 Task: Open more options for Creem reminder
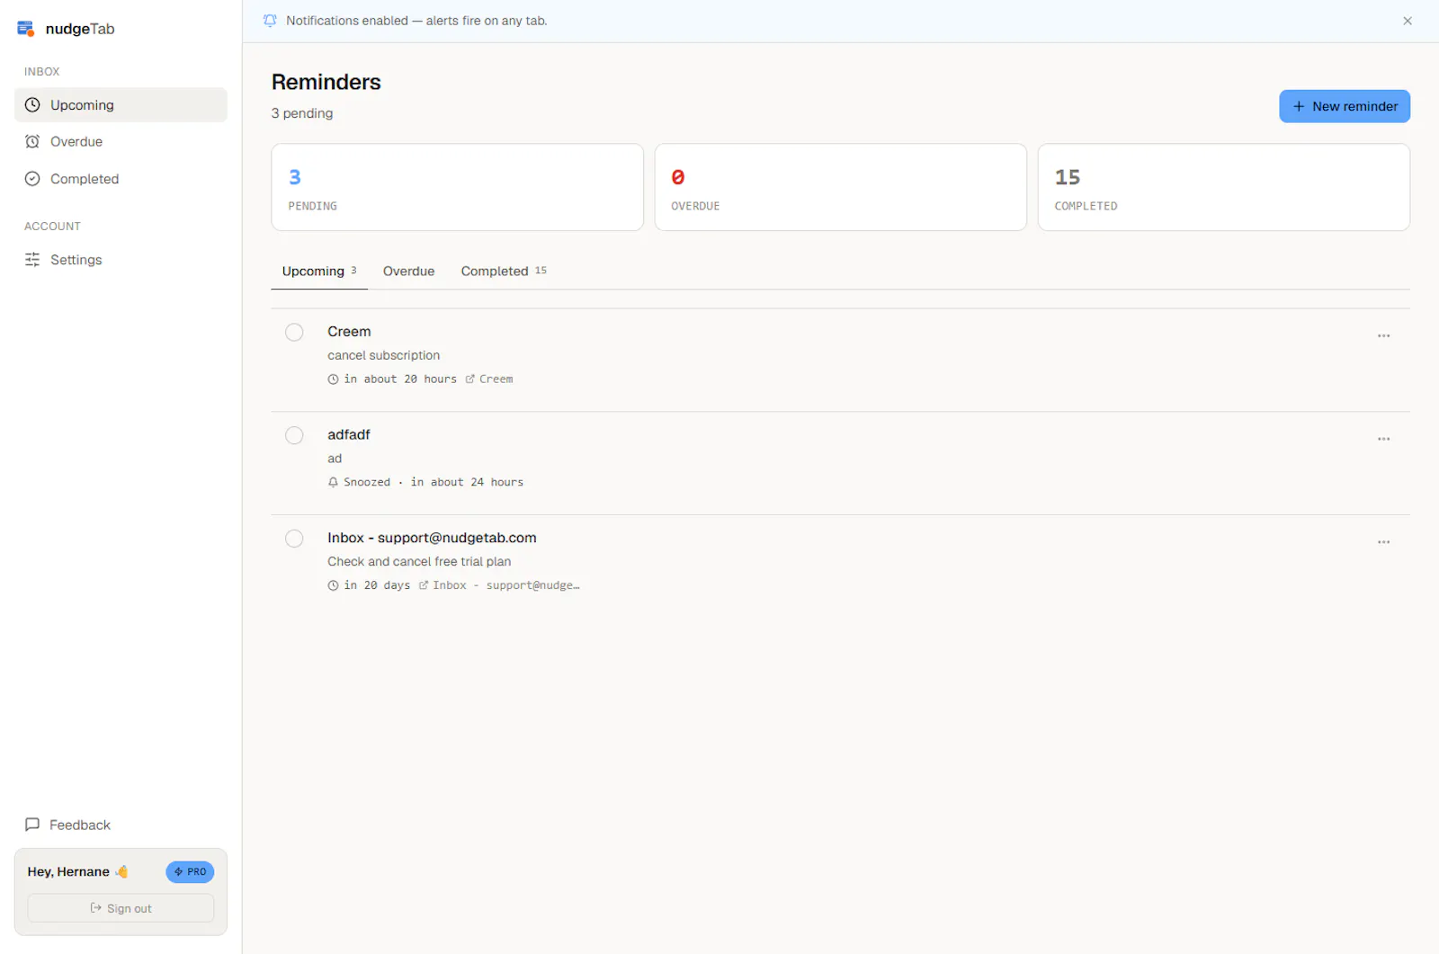[x=1383, y=336]
